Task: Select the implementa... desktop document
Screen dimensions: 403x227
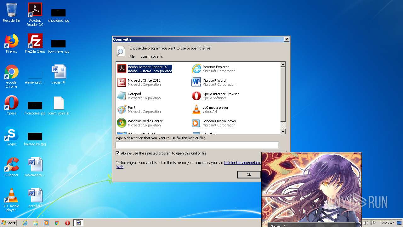Action: 35,167
